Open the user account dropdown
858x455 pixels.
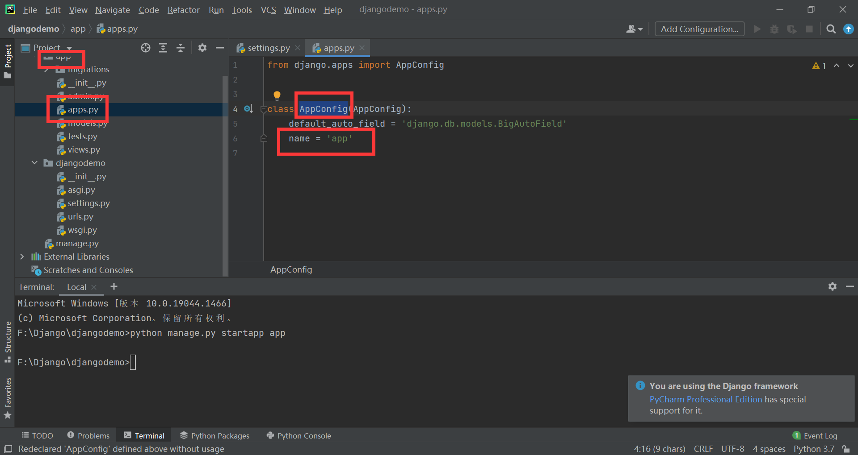(x=634, y=29)
